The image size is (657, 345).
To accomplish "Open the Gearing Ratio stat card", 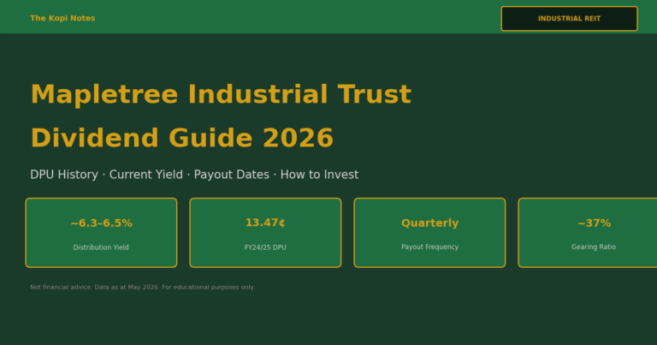I will pyautogui.click(x=588, y=233).
